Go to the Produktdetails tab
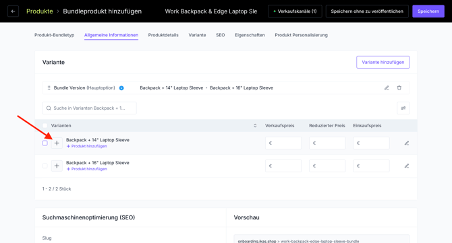This screenshot has height=243, width=452. point(163,35)
